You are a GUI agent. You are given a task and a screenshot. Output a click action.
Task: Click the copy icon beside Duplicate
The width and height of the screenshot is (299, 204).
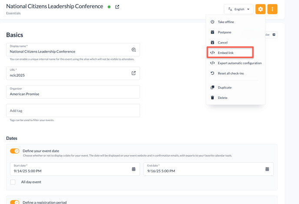(213, 87)
